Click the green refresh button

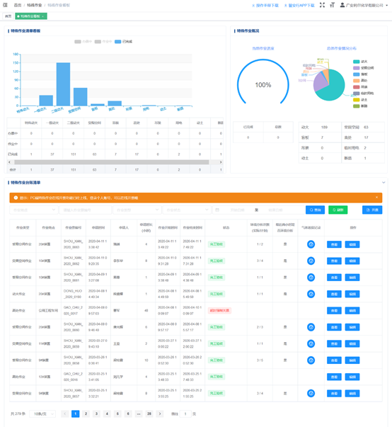click(x=338, y=210)
